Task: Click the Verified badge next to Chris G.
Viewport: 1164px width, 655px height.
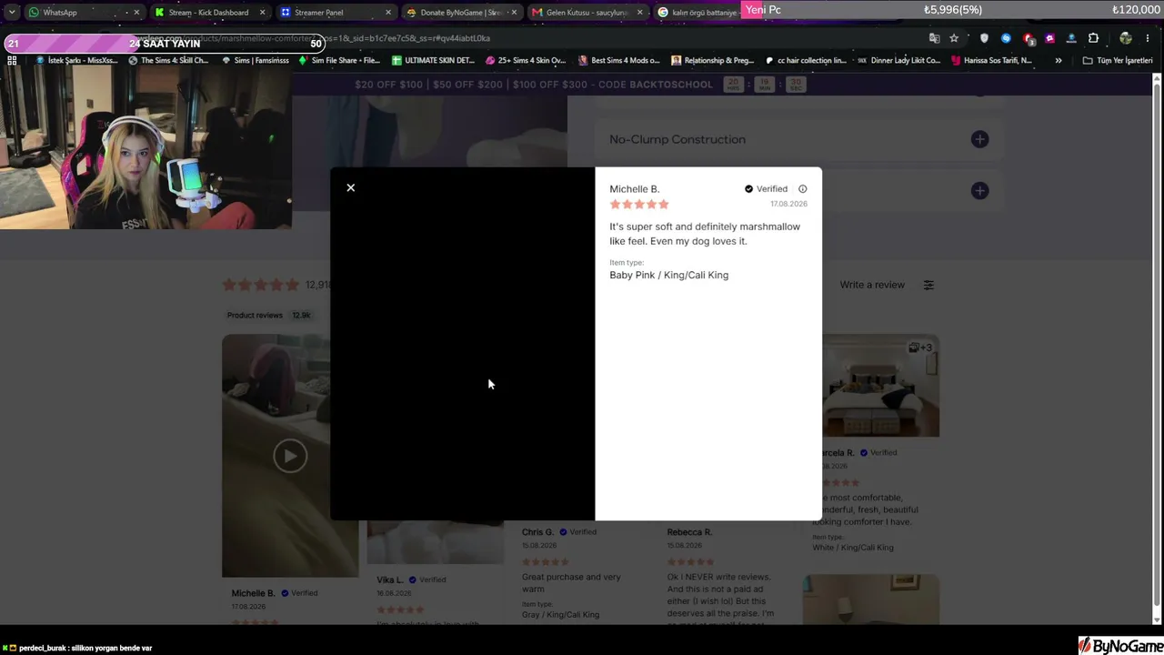Action: [x=578, y=532]
